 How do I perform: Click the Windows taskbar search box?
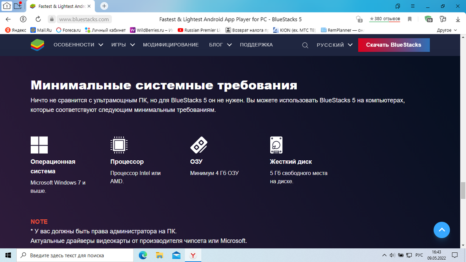click(75, 255)
